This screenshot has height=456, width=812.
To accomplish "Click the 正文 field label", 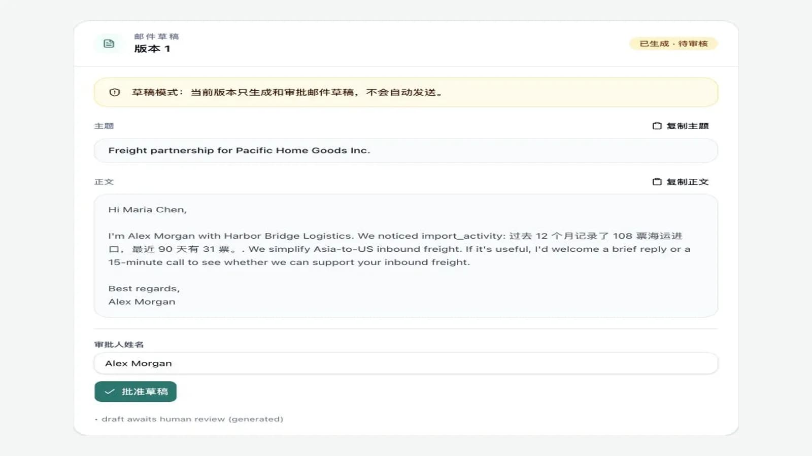I will click(x=104, y=181).
